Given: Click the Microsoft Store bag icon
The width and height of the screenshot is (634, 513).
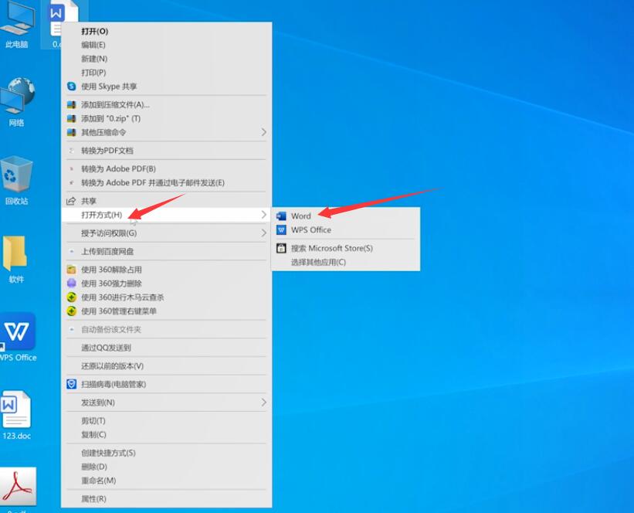Looking at the screenshot, I should click(281, 248).
